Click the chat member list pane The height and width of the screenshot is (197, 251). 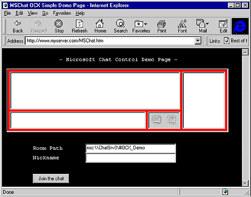204,100
